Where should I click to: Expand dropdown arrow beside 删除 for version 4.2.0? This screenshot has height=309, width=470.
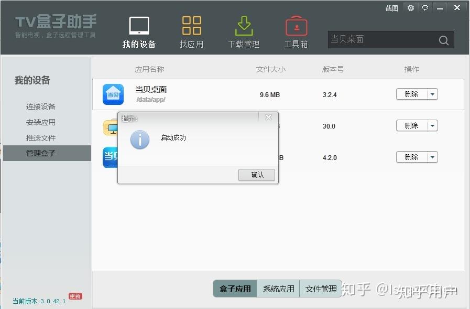tap(432, 157)
